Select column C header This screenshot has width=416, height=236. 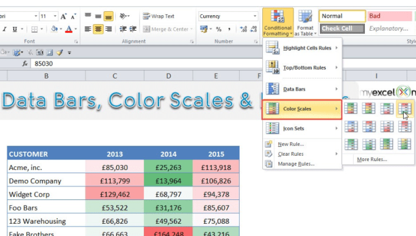[x=115, y=76]
